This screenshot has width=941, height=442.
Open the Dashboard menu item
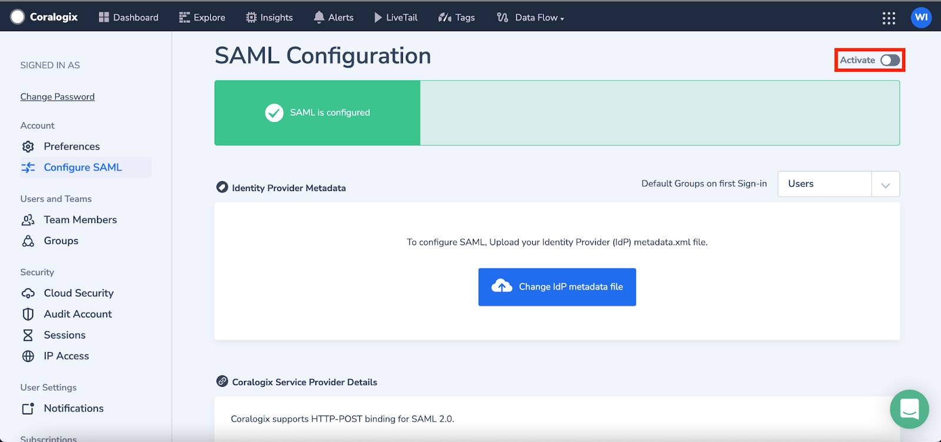129,18
